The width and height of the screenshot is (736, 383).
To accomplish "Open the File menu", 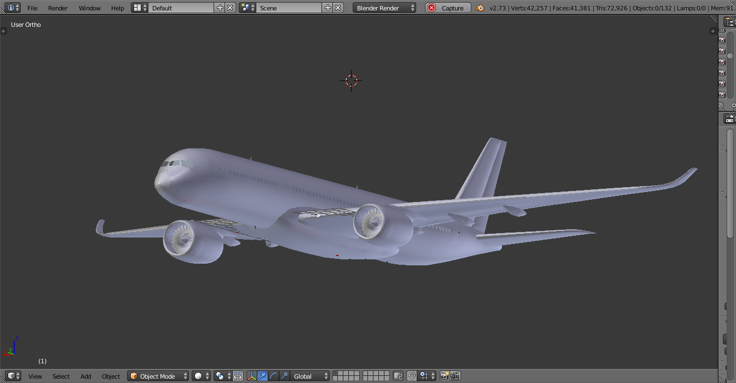I will [x=32, y=8].
